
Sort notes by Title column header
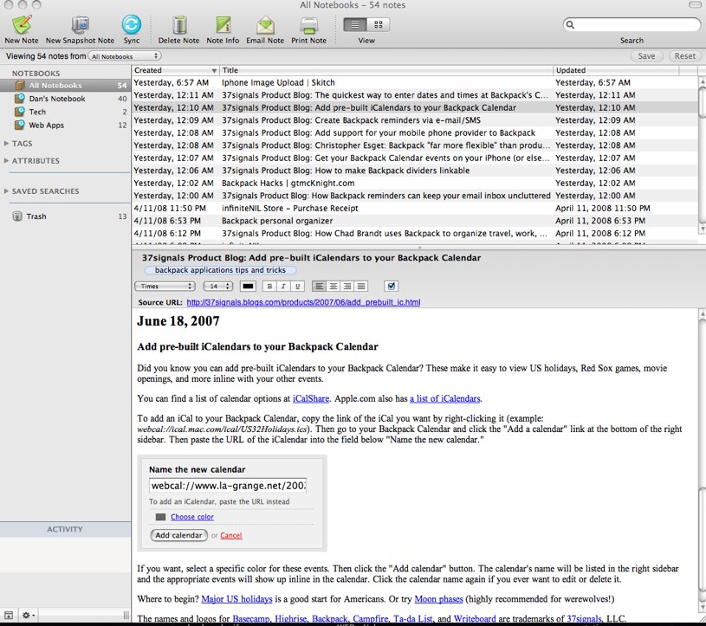(x=385, y=70)
